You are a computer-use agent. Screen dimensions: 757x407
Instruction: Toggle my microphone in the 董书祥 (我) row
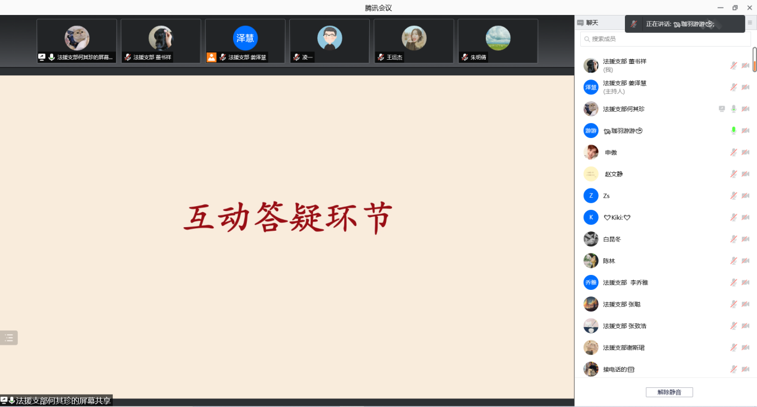click(x=733, y=65)
